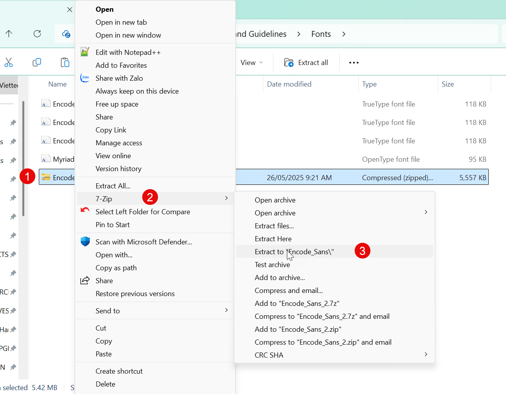
Task: Click the Extract all toolbar button
Action: point(306,63)
